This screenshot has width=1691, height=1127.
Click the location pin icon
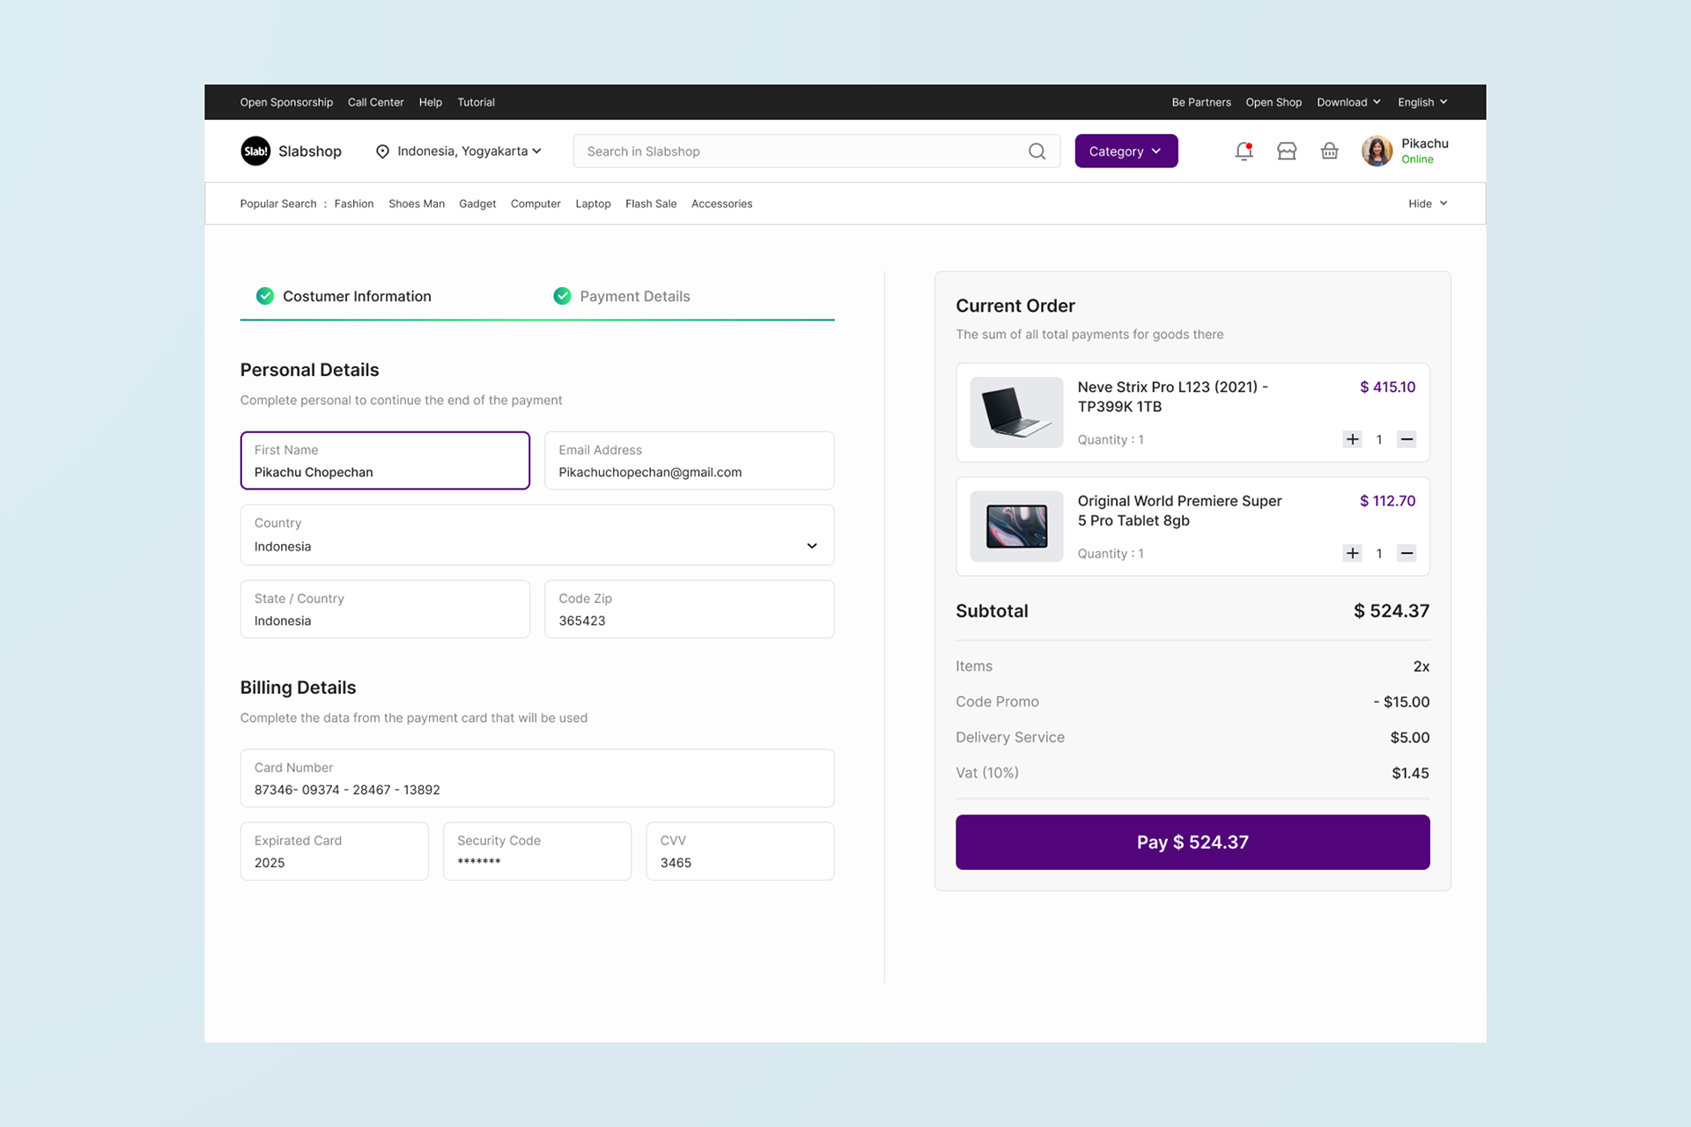(382, 151)
